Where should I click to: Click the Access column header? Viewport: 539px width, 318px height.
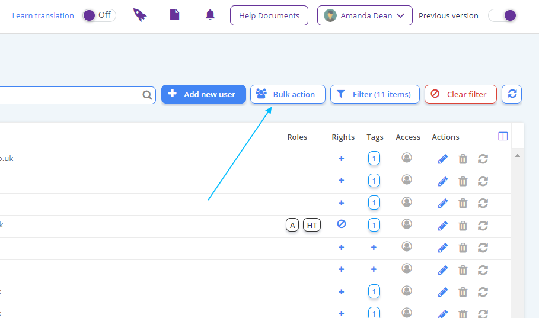coord(408,137)
